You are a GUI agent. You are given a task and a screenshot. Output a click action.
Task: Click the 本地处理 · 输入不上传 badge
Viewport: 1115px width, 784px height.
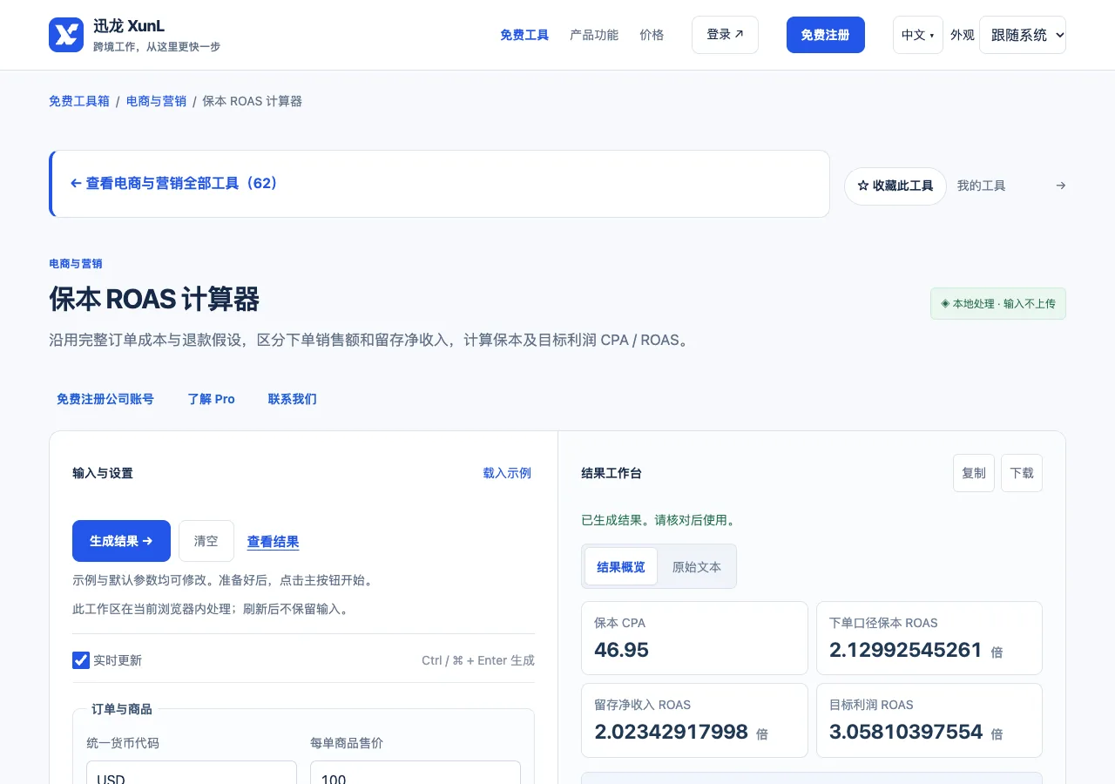tap(998, 304)
